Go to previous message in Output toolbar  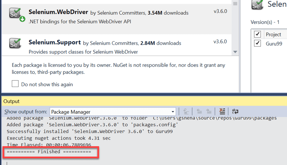click(200, 111)
